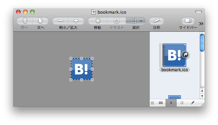
Task: Switch sidebar to table of contents view
Action: point(182,103)
